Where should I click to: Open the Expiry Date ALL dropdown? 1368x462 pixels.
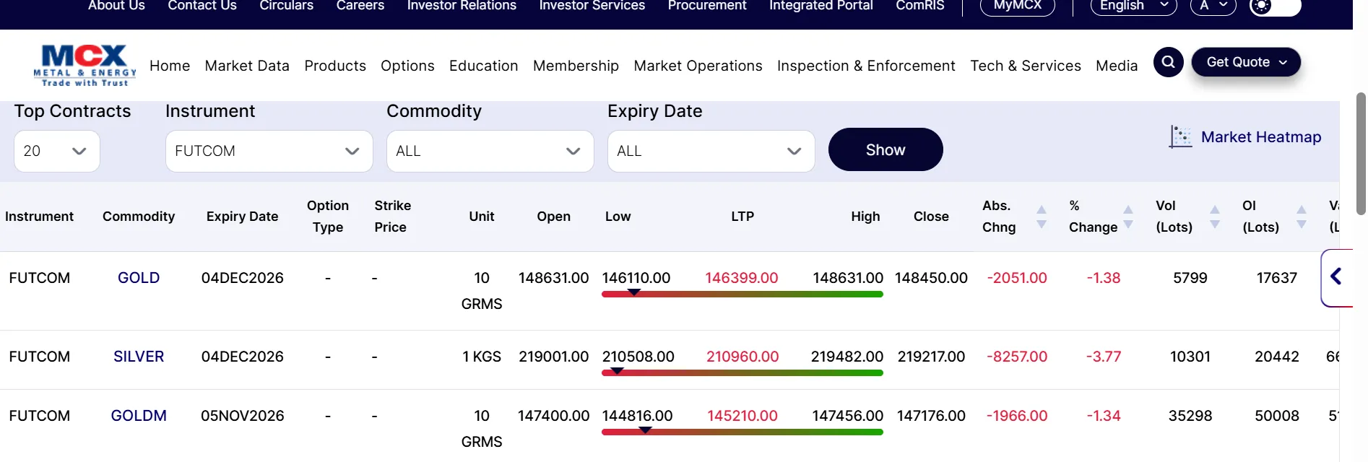[x=711, y=151]
